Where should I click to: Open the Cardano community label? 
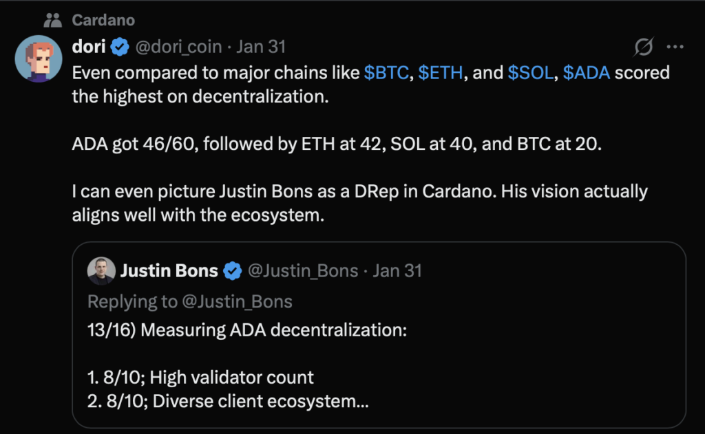pos(103,20)
